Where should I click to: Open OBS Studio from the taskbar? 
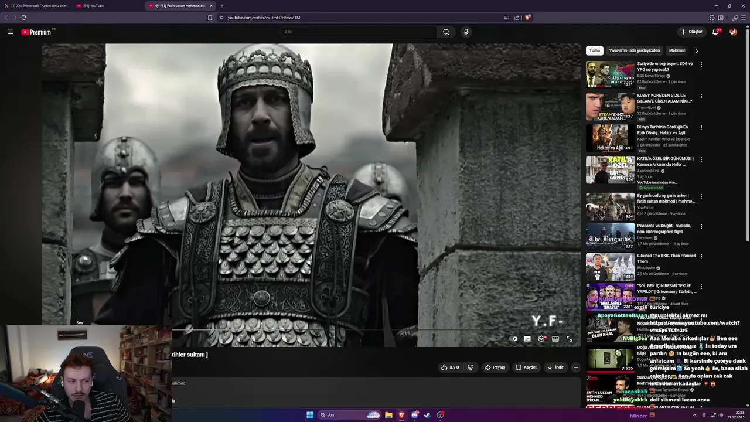[x=440, y=415]
